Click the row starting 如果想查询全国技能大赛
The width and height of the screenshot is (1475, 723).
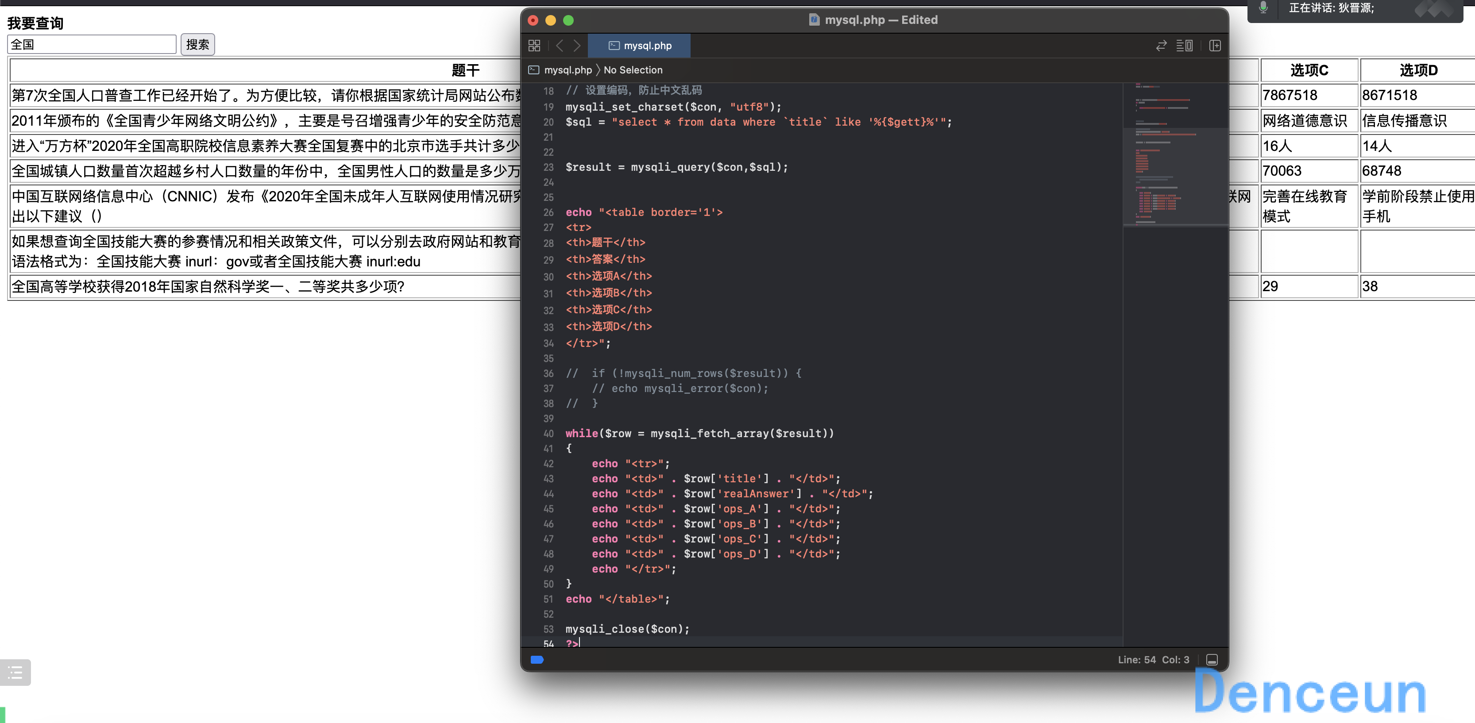coord(266,251)
